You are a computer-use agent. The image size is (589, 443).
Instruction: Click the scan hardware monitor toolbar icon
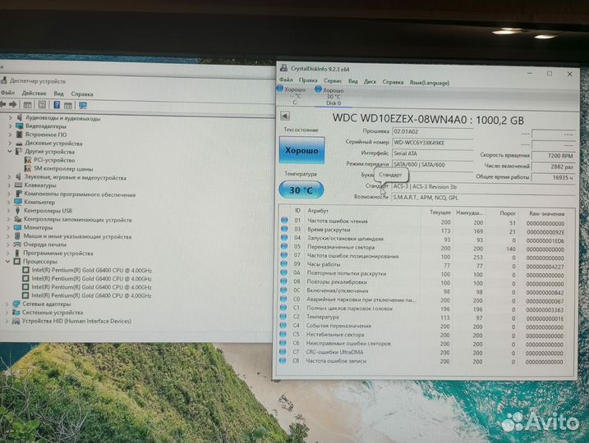pos(83,105)
